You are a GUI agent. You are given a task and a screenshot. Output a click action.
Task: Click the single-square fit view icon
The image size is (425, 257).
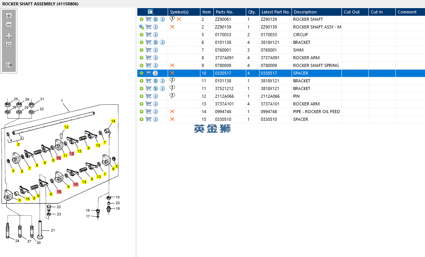(9, 45)
